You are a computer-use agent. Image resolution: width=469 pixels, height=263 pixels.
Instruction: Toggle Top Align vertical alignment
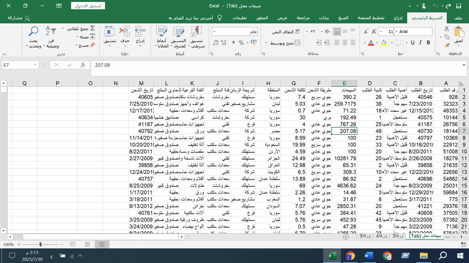coord(353,31)
